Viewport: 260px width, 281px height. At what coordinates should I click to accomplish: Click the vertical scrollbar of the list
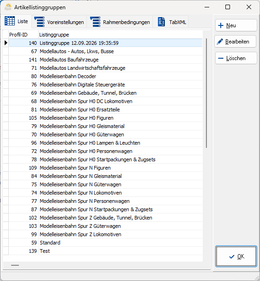click(206, 93)
